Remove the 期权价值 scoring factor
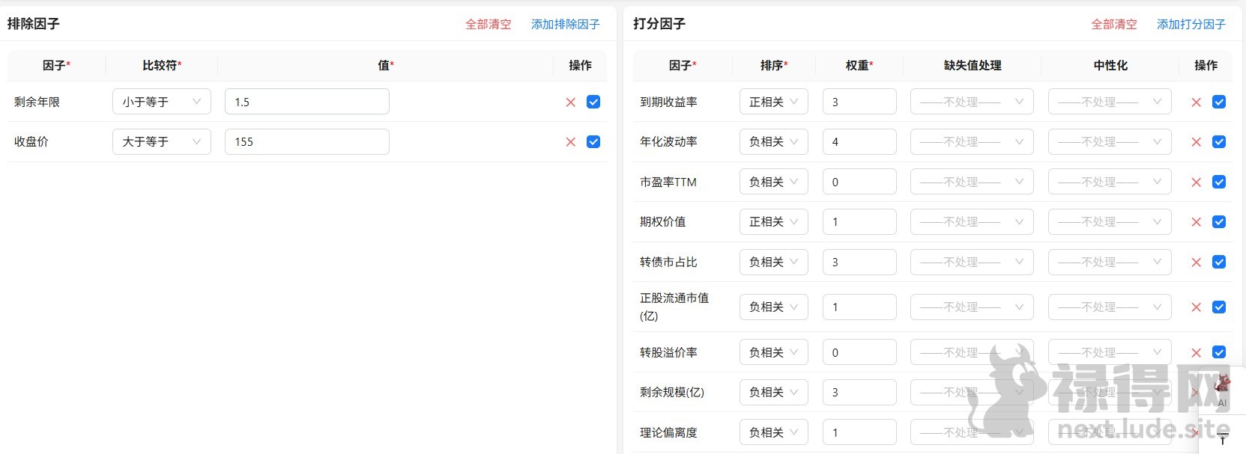The image size is (1246, 454). pos(1196,222)
